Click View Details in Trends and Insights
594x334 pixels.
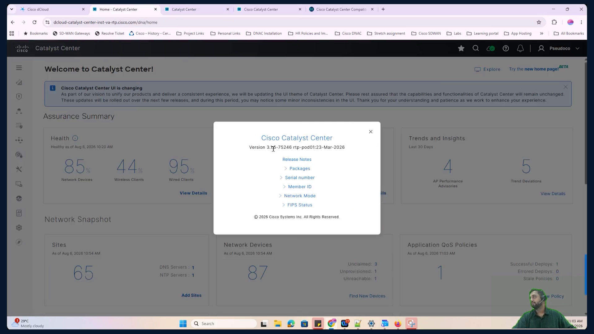pos(553,194)
